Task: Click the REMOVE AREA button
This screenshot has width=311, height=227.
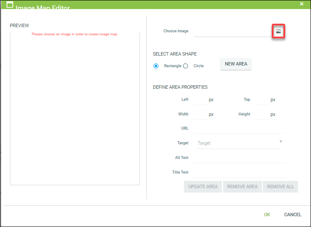Action: pyautogui.click(x=242, y=187)
